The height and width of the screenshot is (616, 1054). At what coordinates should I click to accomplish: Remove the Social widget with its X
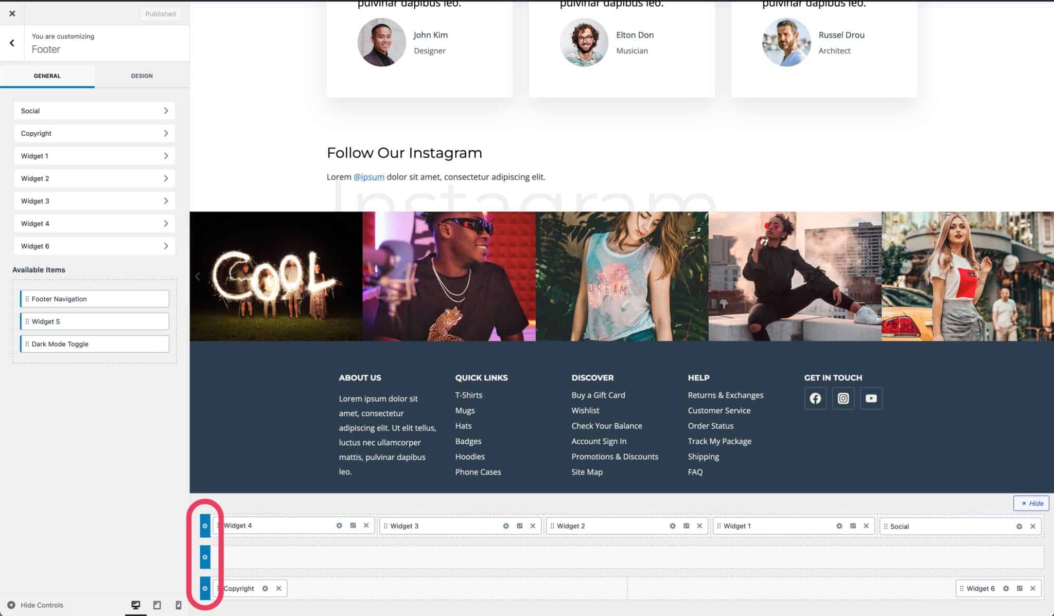[x=1033, y=526]
